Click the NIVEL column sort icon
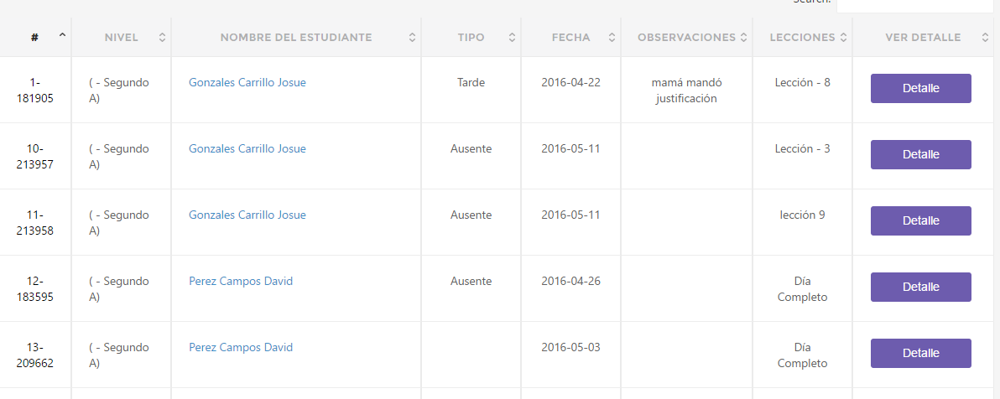The image size is (1000, 399). click(x=162, y=38)
